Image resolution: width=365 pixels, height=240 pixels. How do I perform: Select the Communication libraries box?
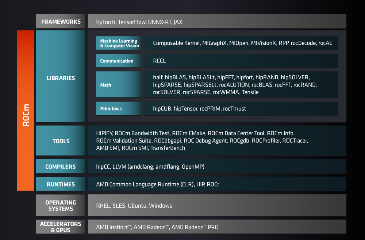pyautogui.click(x=118, y=61)
